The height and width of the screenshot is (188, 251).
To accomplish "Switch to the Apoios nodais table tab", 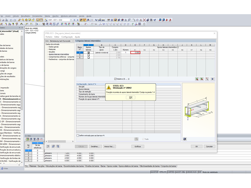I will pyautogui.click(x=112, y=166).
